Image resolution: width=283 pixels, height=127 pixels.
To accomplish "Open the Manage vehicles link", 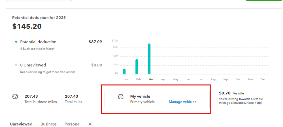I will coord(182,102).
